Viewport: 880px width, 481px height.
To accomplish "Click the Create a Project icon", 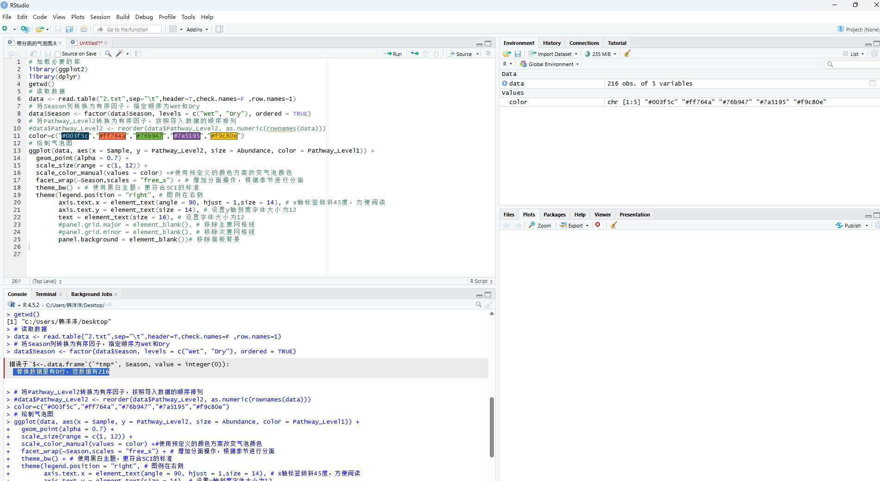I will 25,29.
